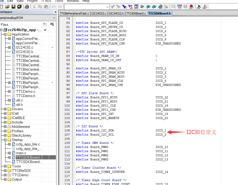Click the settings column icon in Files header

[45, 24]
